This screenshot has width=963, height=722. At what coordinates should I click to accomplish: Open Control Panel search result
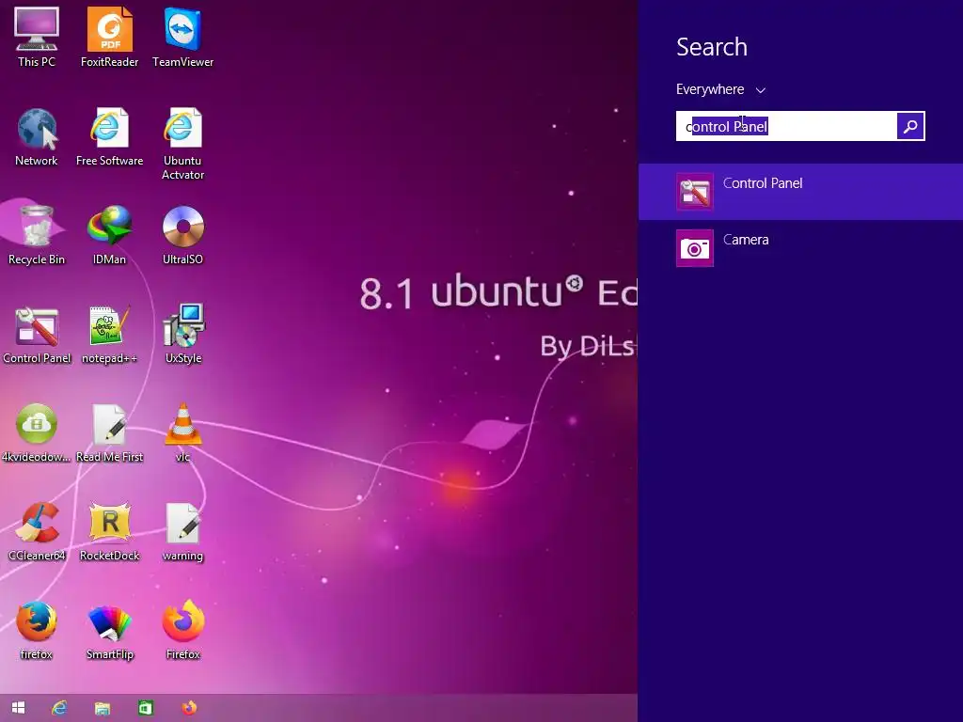click(800, 192)
